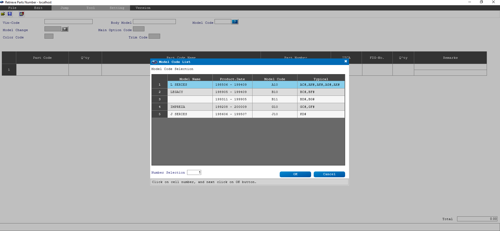Select row number 5 in model list
Viewport: 500px width, 231px height.
[160, 114]
